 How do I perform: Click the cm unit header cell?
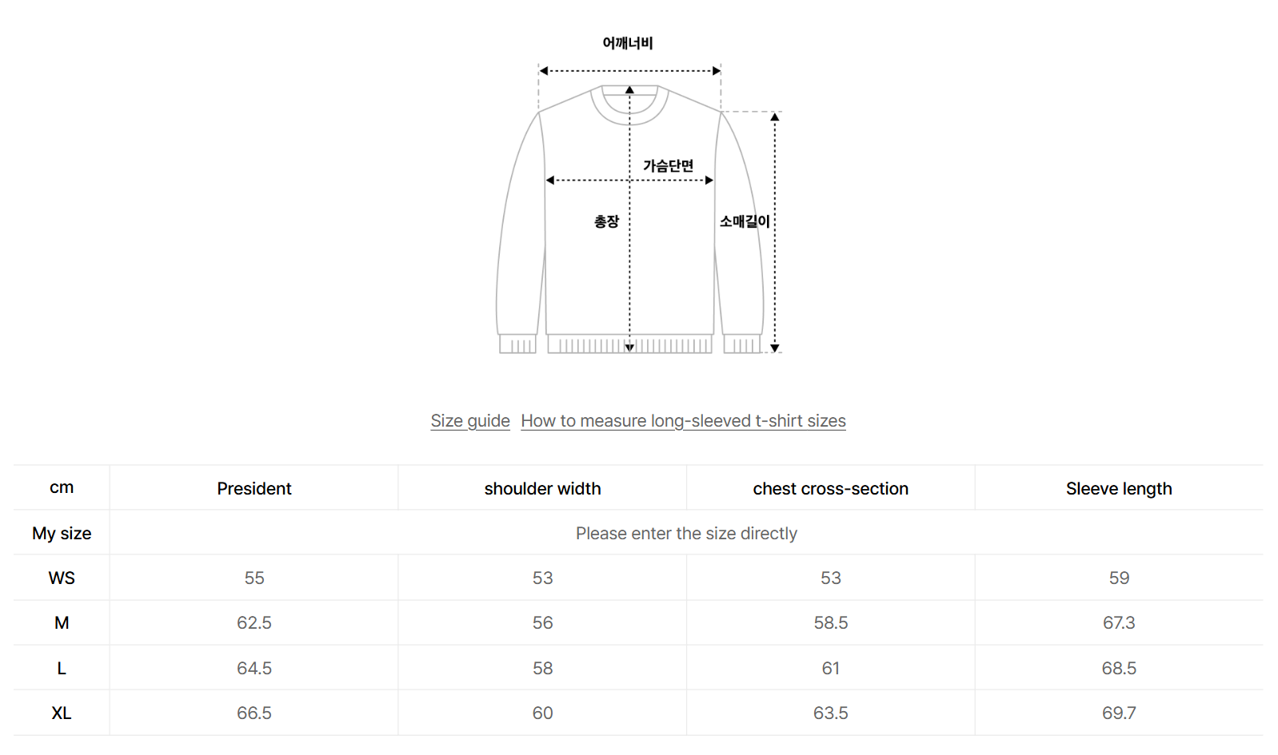point(62,488)
